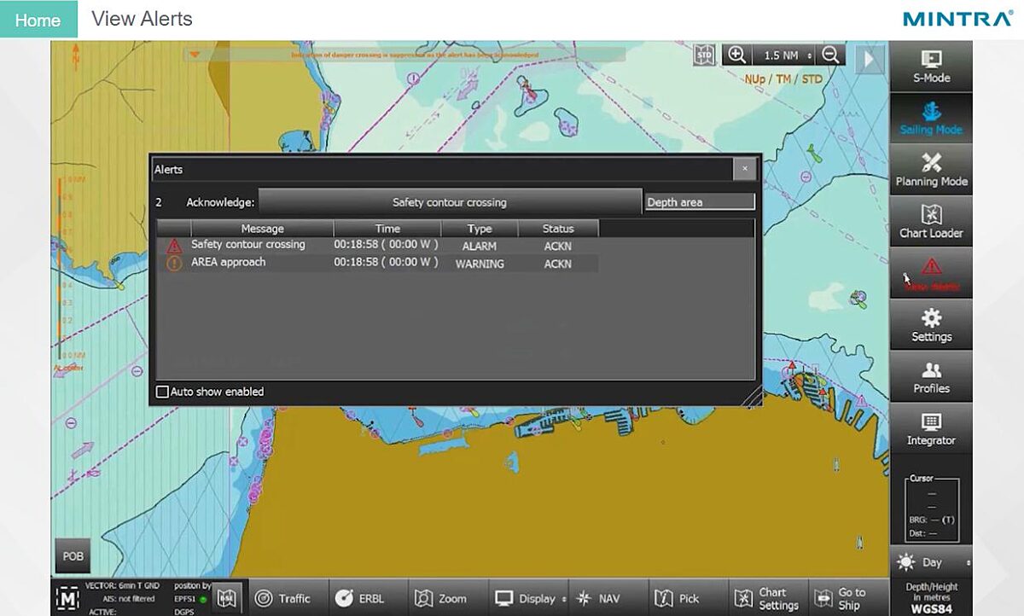Click the NUp / TM / STD orientation label
This screenshot has width=1024, height=616.
pos(783,79)
